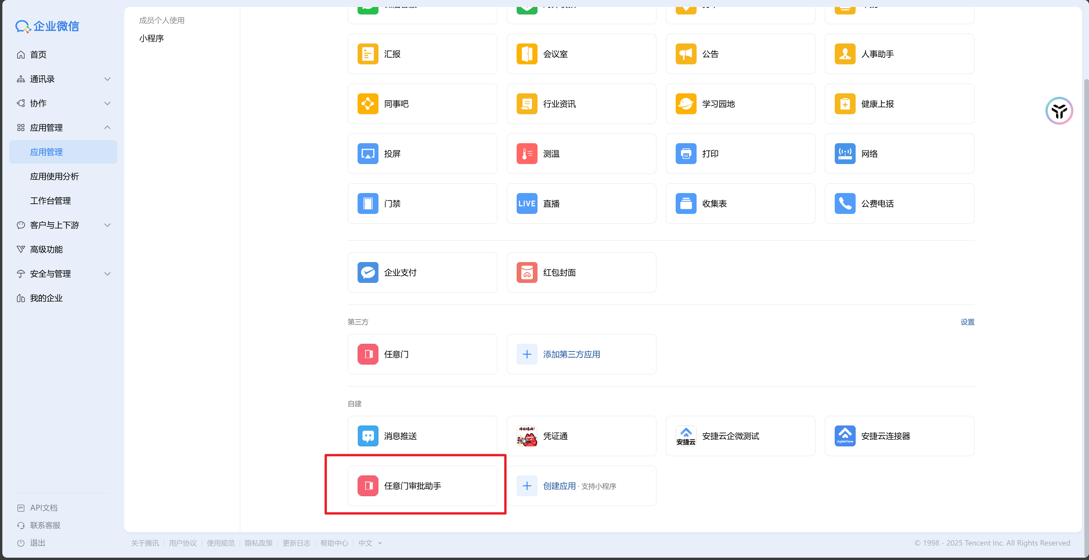The height and width of the screenshot is (560, 1089).
Task: Open the 会议室 meeting room app icon
Action: 526,54
